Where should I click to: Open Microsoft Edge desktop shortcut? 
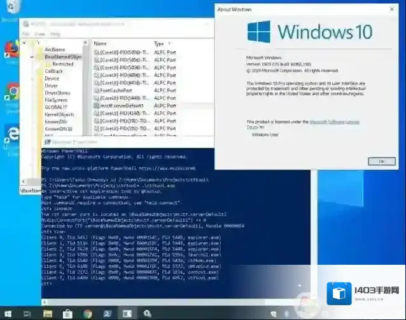(11, 135)
